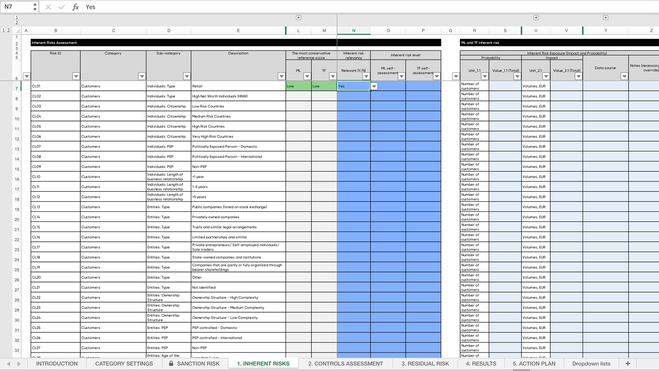This screenshot has height=371, width=659.
Task: Expand the column group above the inherent risk section
Action: coord(536,17)
